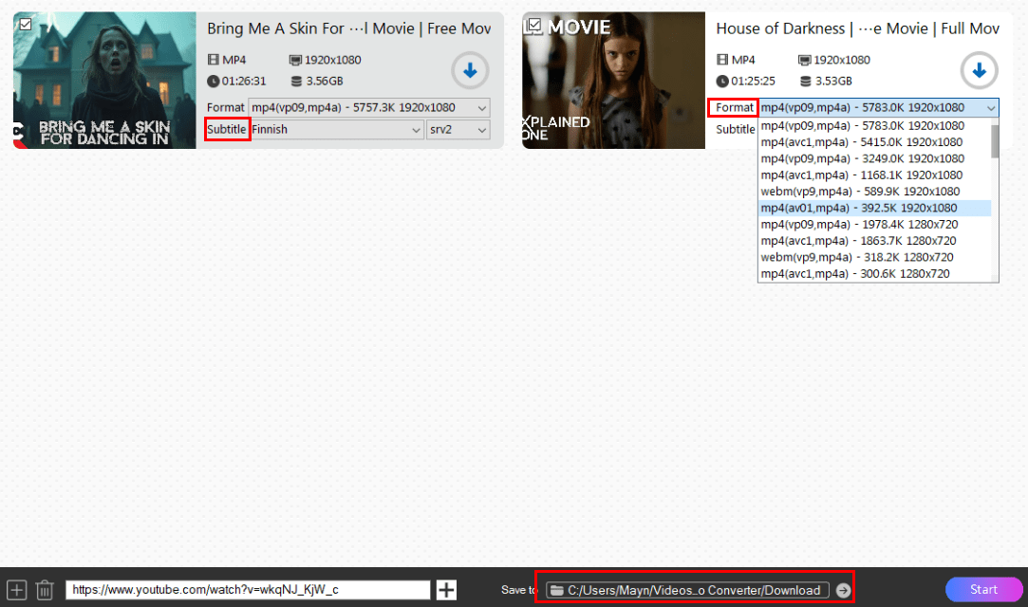Viewport: 1028px width, 607px height.
Task: Collapse the open Format dropdown of second video
Action: pyautogui.click(x=991, y=107)
